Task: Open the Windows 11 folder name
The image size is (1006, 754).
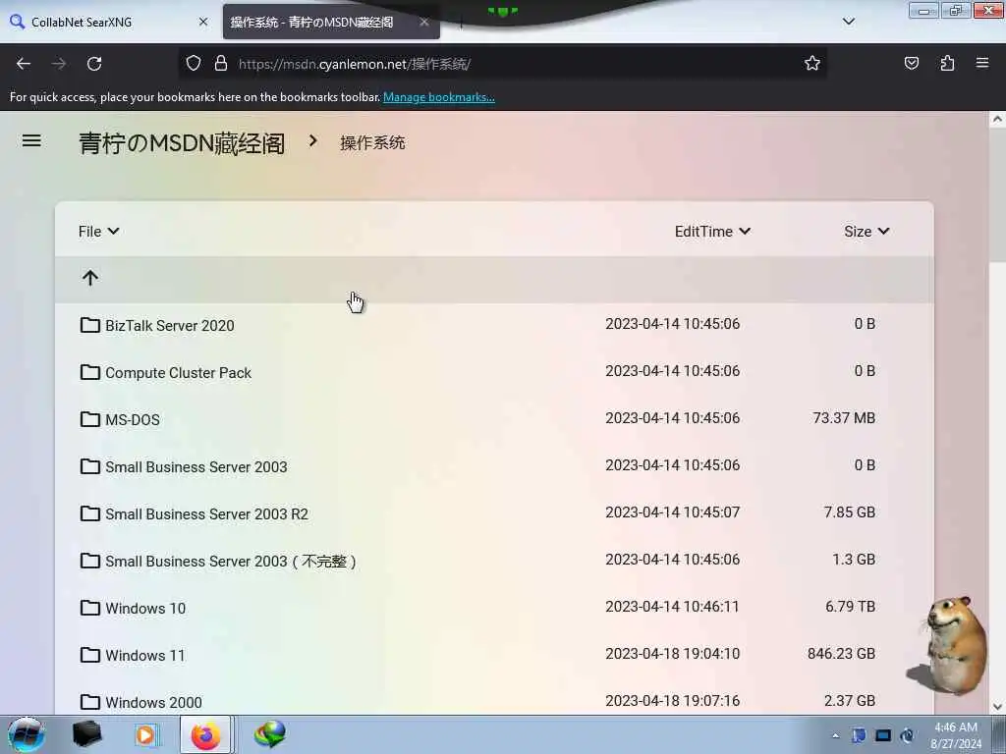Action: tap(145, 655)
